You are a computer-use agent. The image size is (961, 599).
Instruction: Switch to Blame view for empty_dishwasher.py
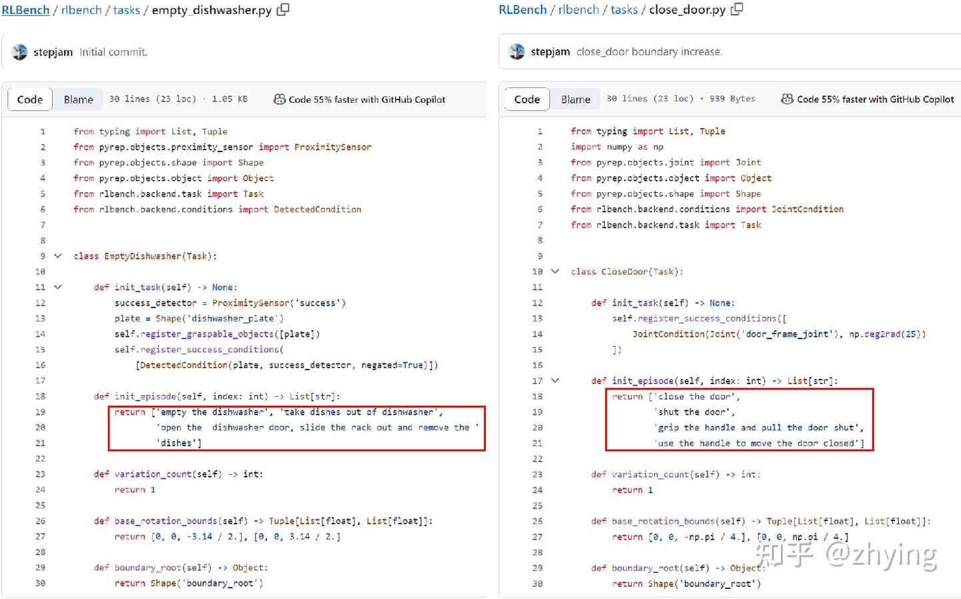78,99
